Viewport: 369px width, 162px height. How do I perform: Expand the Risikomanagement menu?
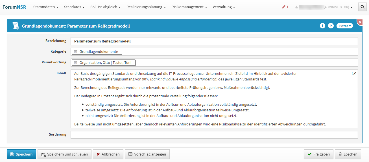pyautogui.click(x=189, y=7)
